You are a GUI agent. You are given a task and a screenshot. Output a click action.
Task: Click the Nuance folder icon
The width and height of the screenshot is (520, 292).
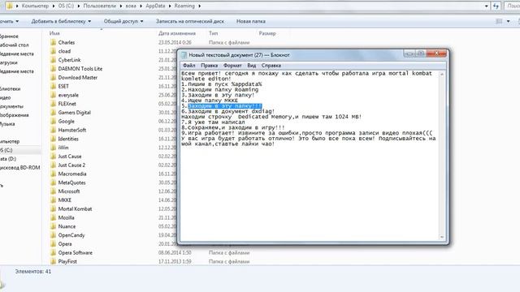click(53, 226)
